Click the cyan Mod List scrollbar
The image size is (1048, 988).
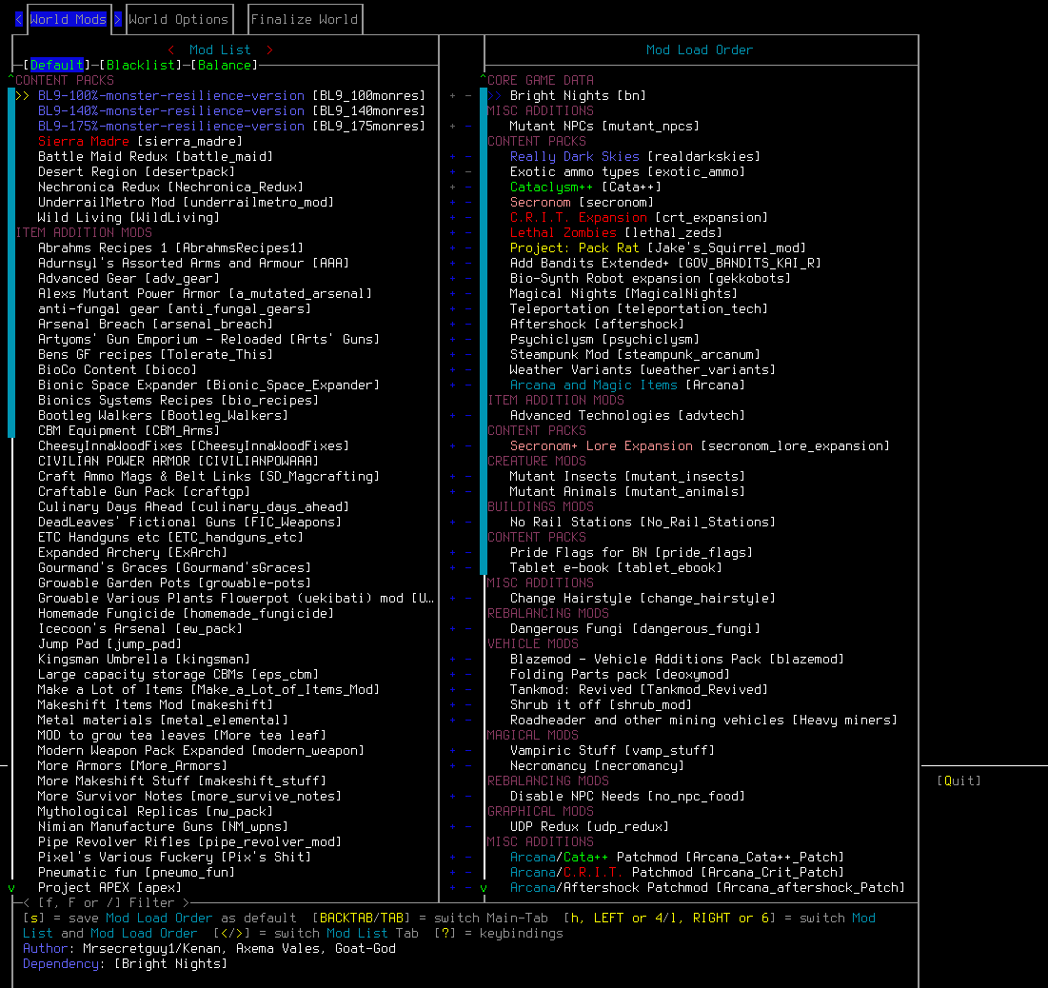[x=11, y=262]
